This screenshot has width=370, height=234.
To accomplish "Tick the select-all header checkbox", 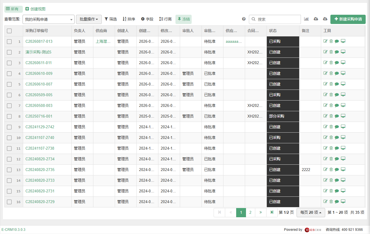I will [x=9, y=31].
